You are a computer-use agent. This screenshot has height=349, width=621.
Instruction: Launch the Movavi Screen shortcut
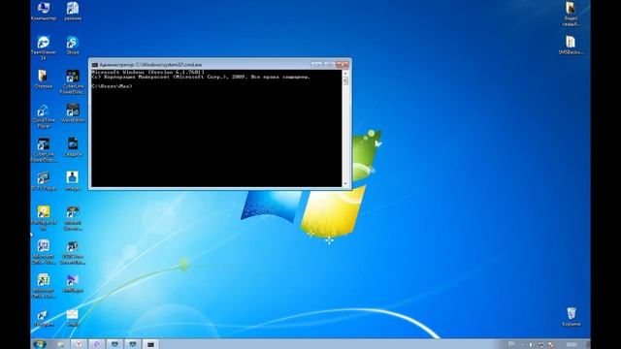[x=73, y=218]
